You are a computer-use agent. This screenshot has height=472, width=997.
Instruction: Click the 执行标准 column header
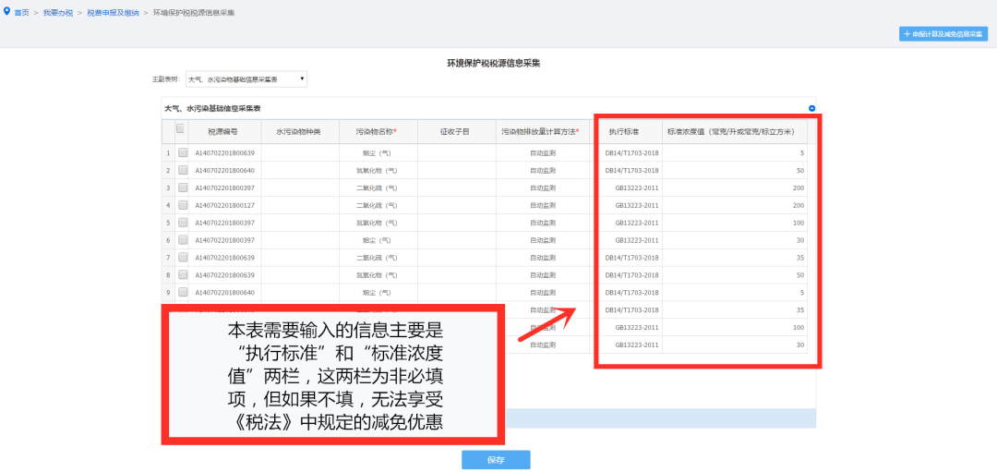coord(628,132)
